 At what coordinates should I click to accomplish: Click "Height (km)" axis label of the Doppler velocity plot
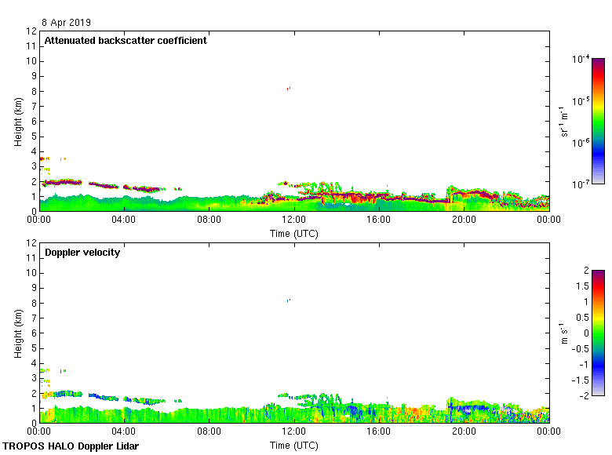18,333
